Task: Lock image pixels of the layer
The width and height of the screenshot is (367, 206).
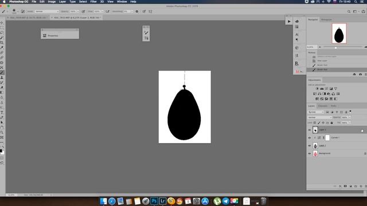Action: point(319,122)
